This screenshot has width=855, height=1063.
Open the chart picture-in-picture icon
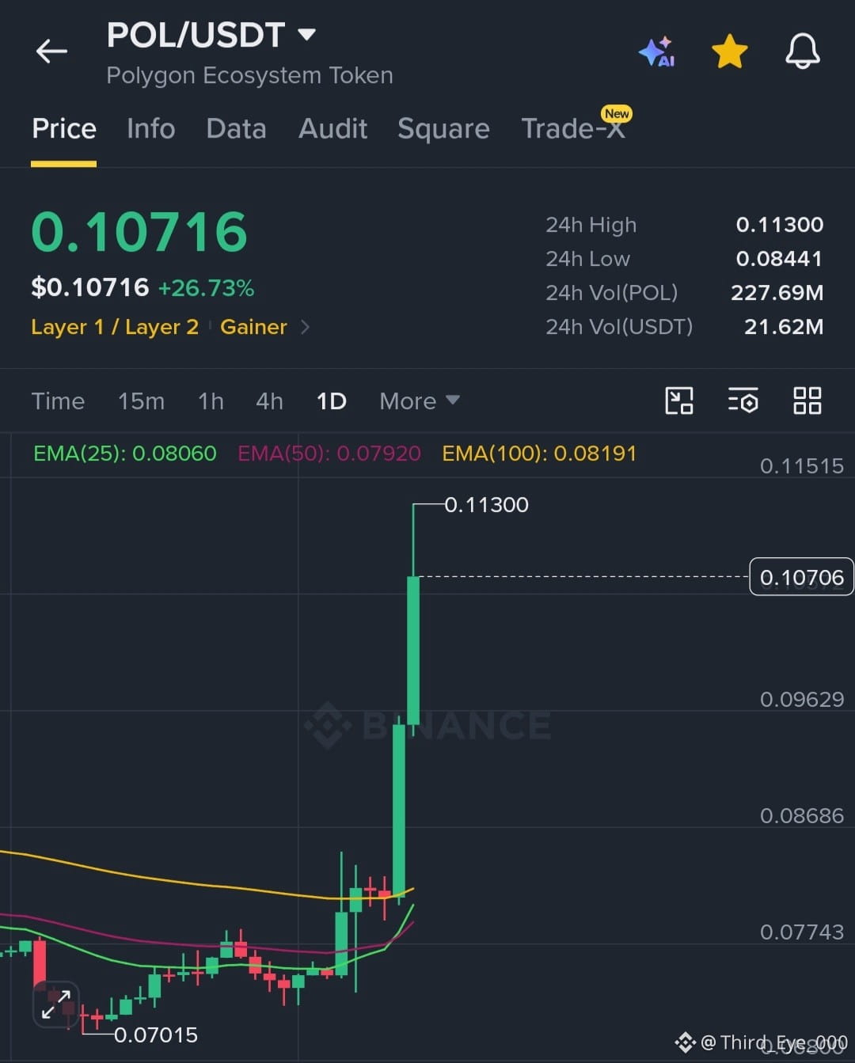click(679, 401)
